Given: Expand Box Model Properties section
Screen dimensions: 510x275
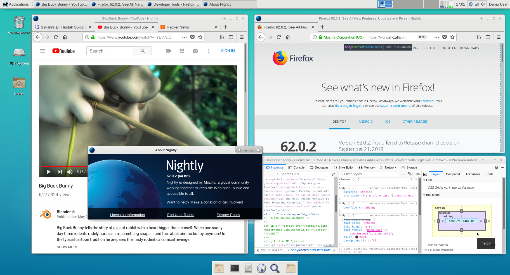Looking at the screenshot, I should click(x=426, y=250).
